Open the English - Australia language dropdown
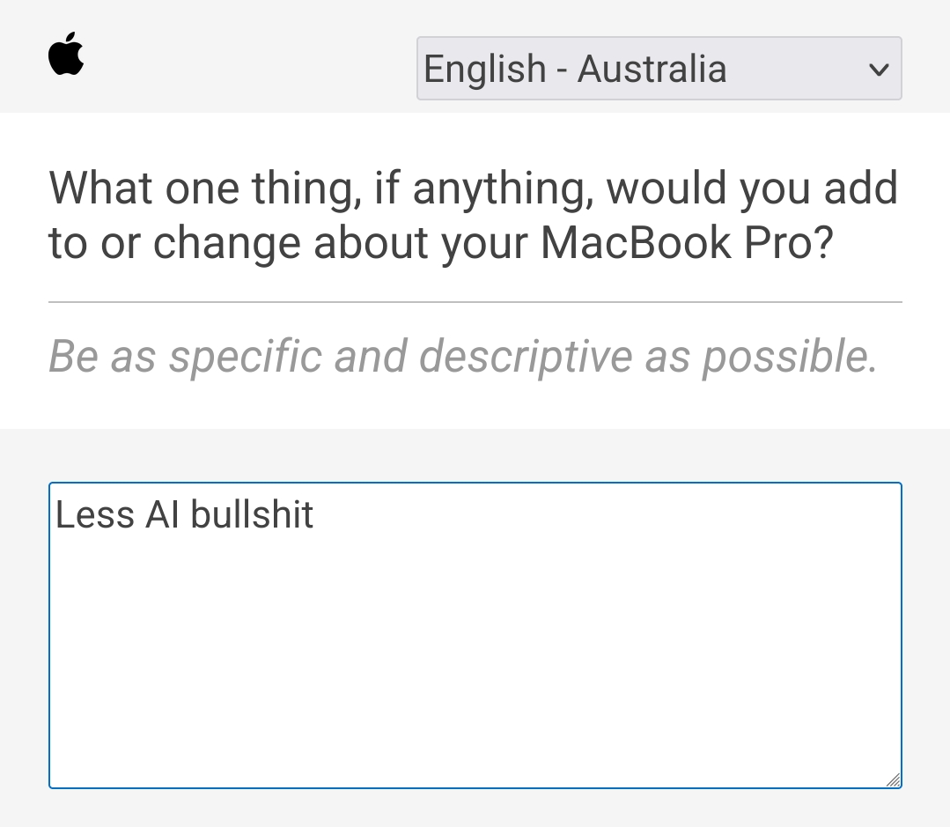 point(659,69)
